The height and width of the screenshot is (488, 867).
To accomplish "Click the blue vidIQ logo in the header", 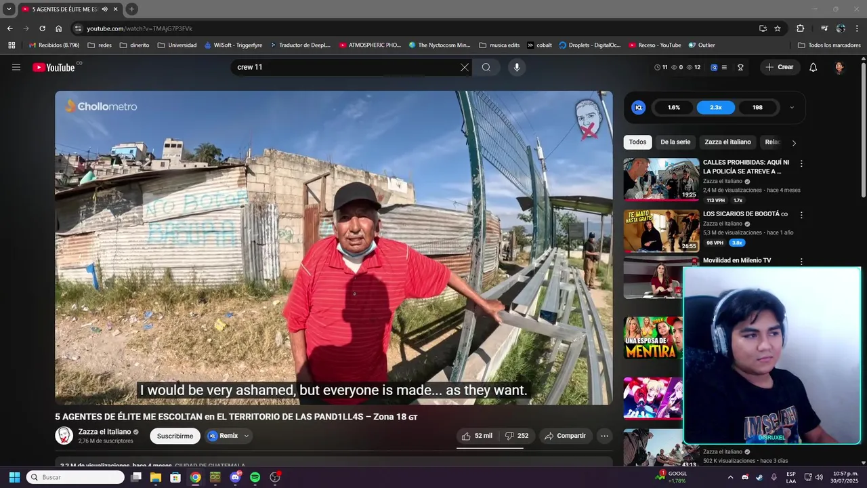I will point(715,67).
